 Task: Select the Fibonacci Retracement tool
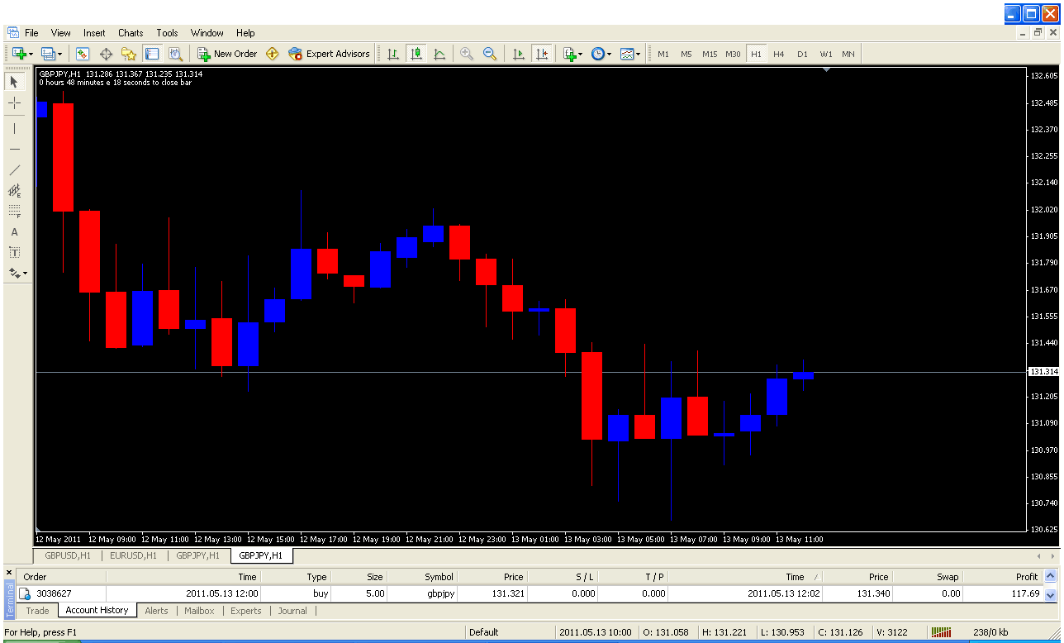[14, 212]
